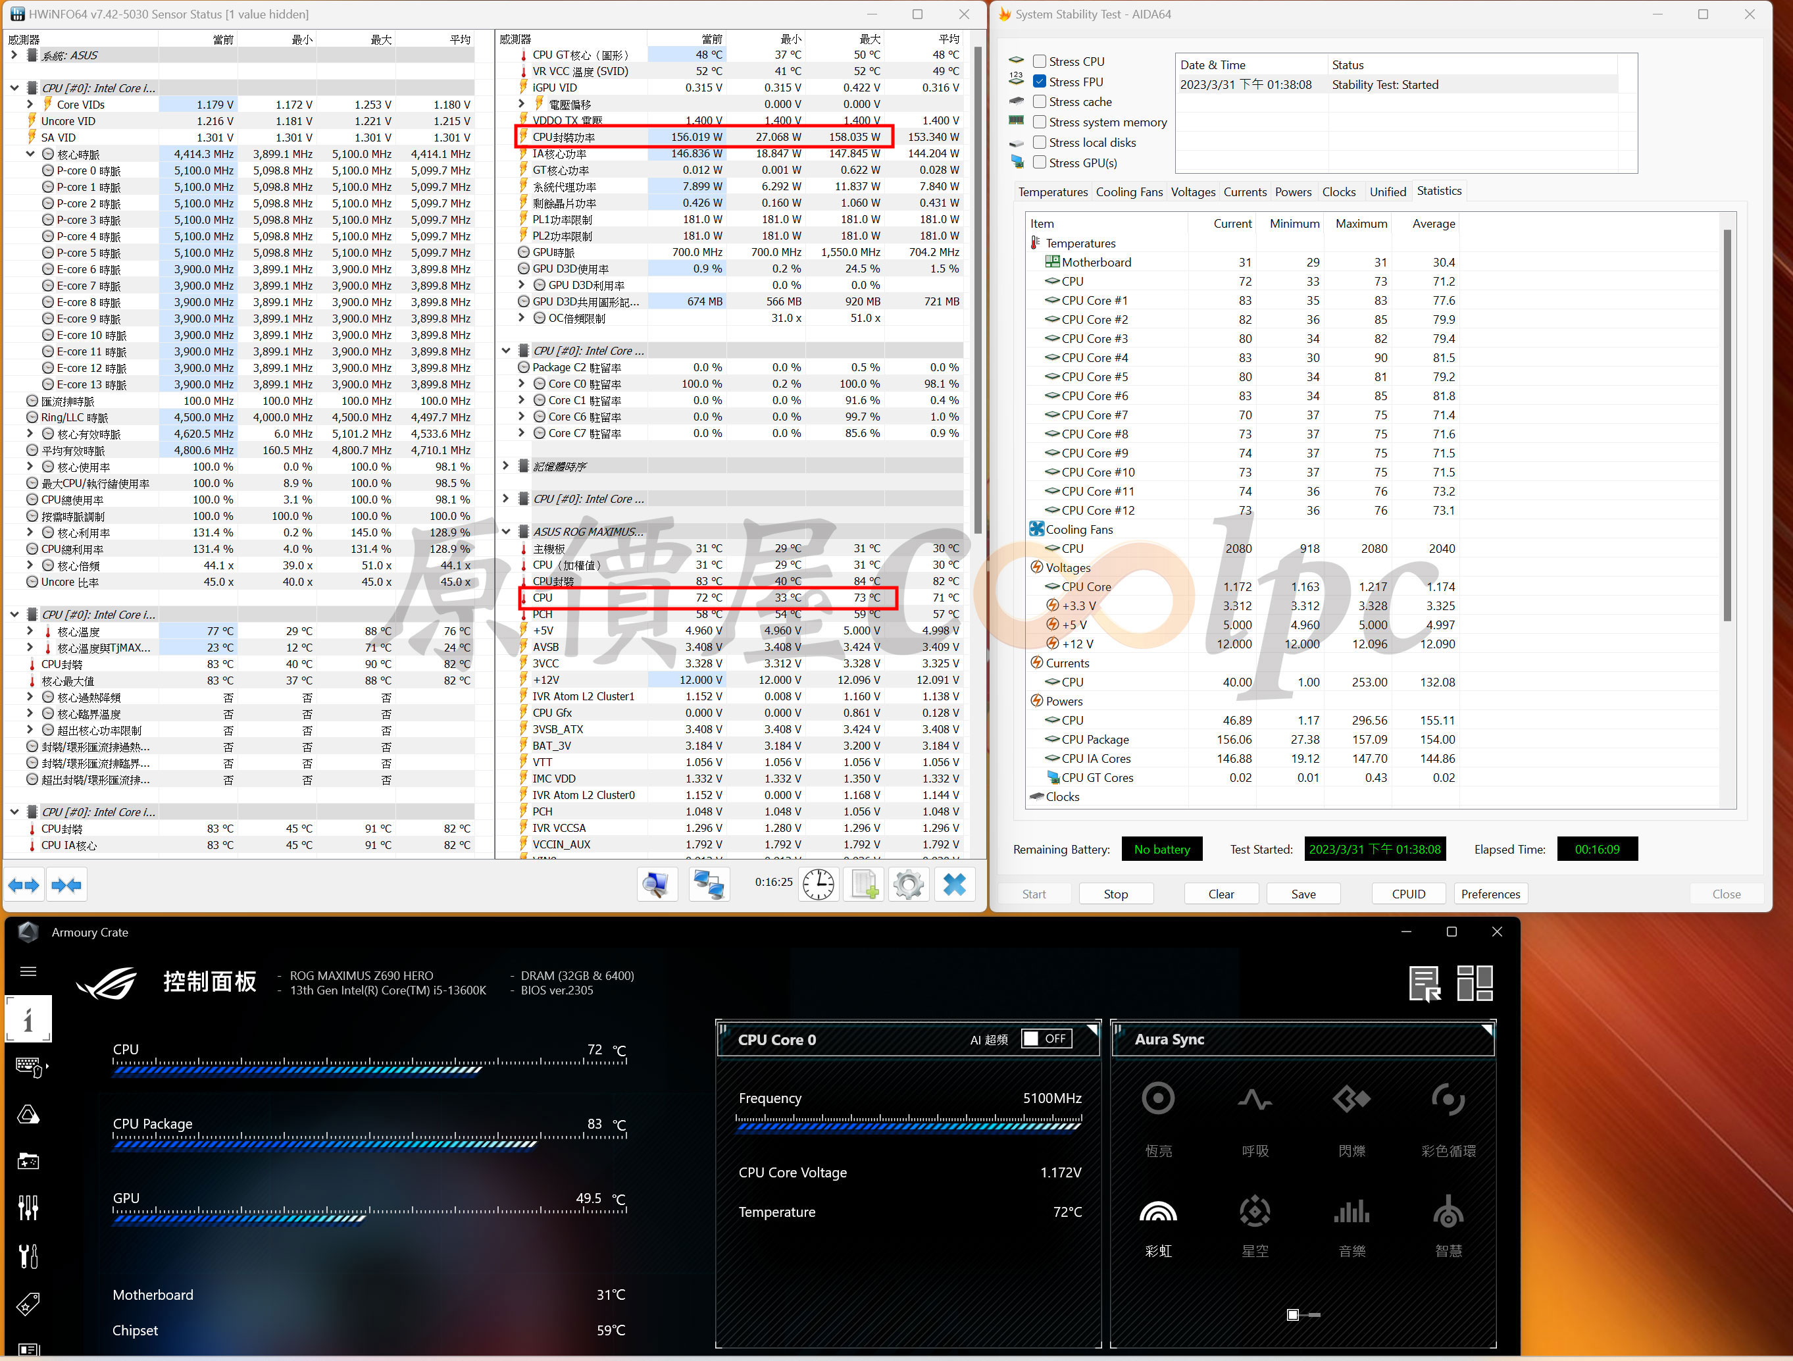1793x1361 pixels.
Task: Open the Armoury Crate game library icon
Action: tap(28, 1162)
